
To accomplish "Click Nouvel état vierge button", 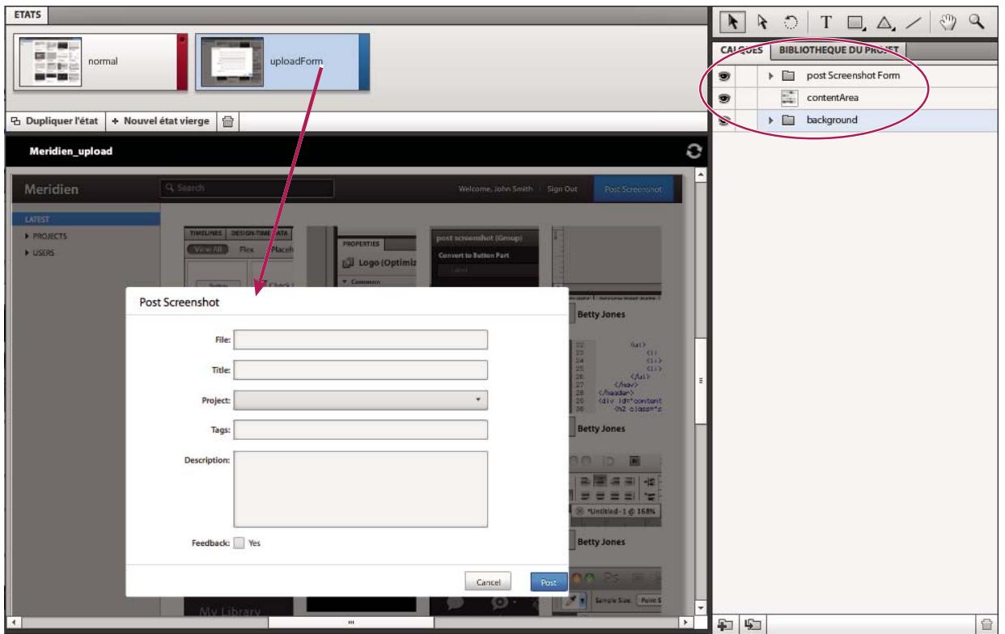I will click(x=160, y=121).
